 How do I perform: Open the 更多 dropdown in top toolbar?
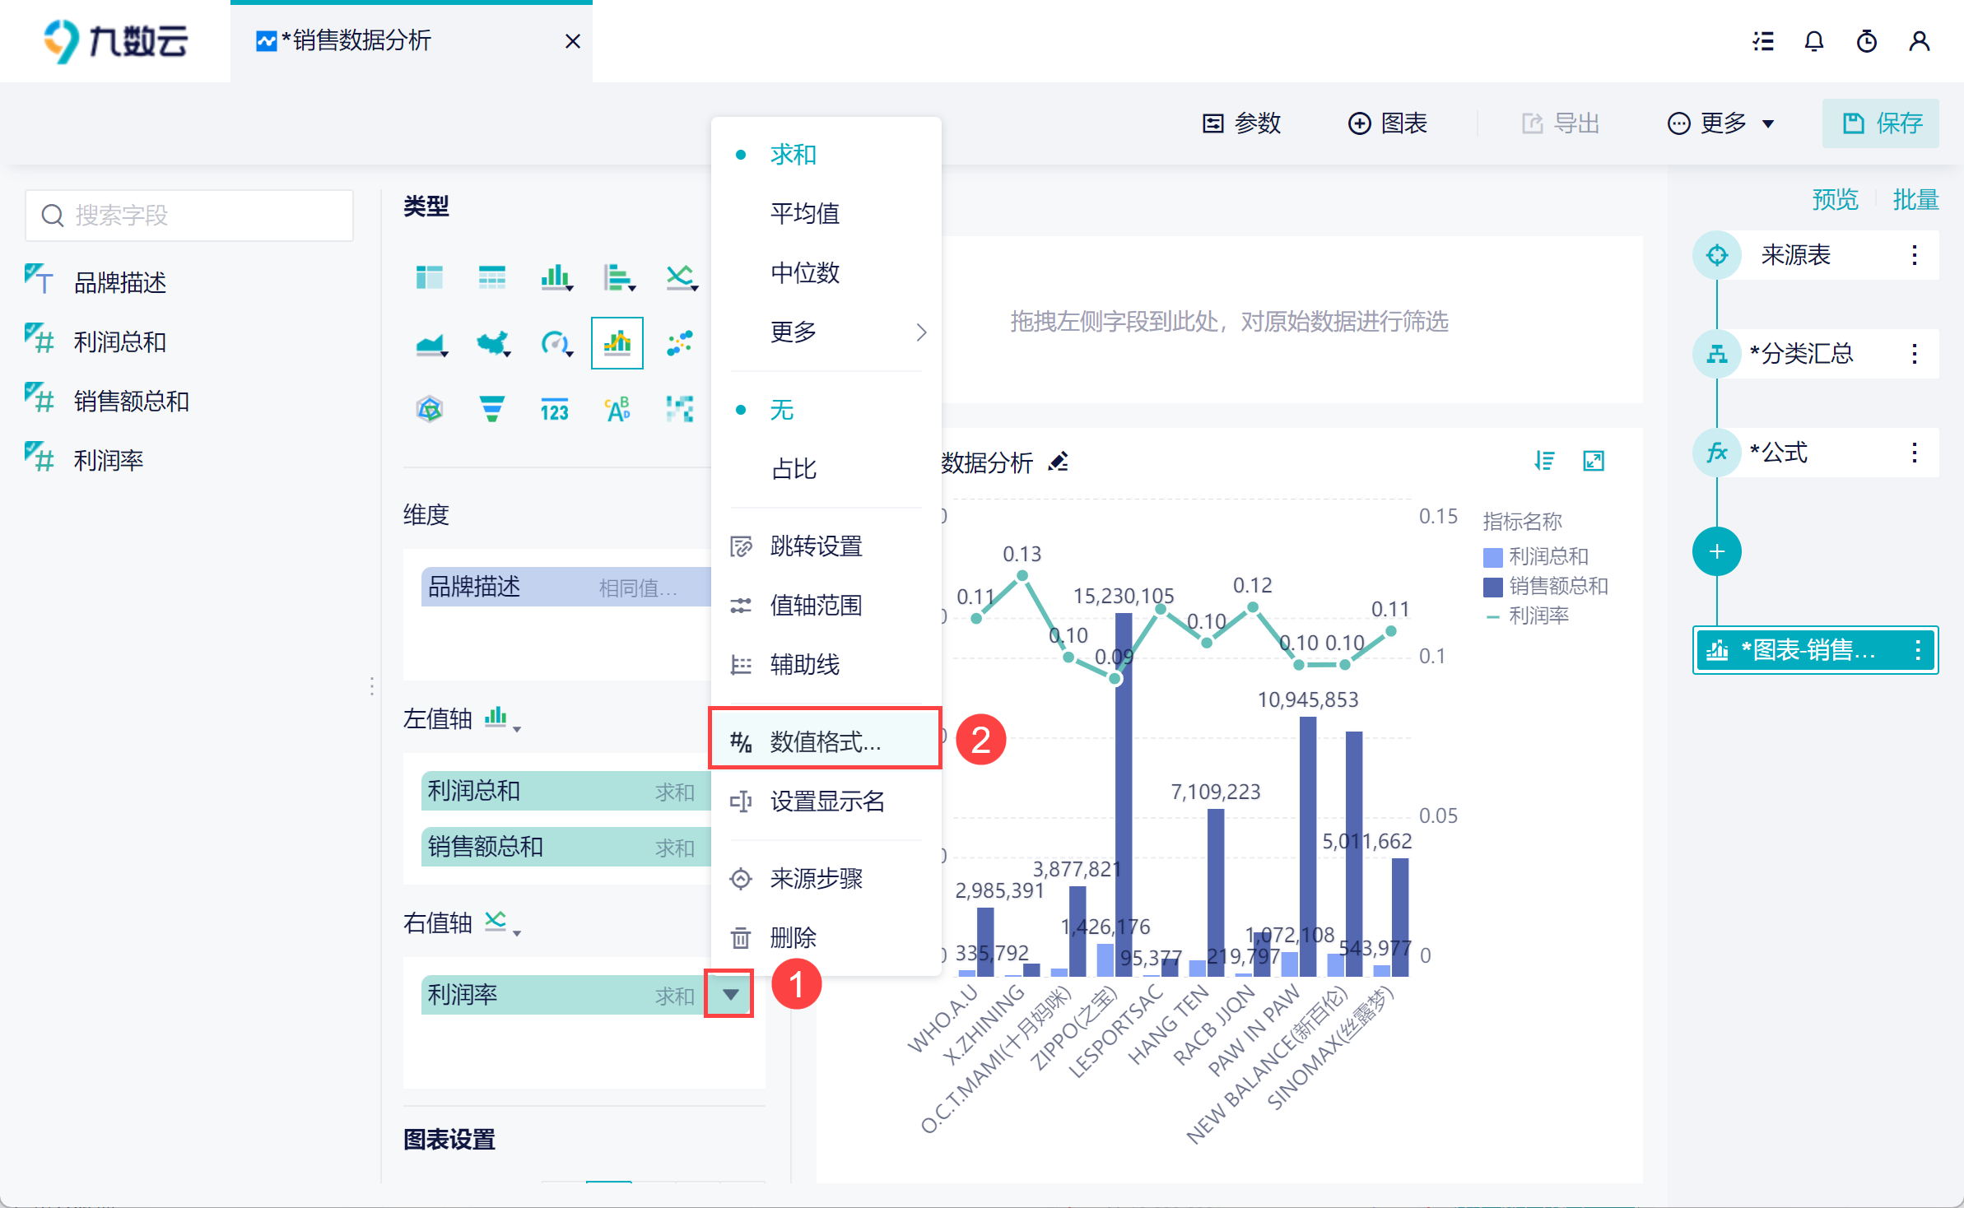pyautogui.click(x=1721, y=123)
